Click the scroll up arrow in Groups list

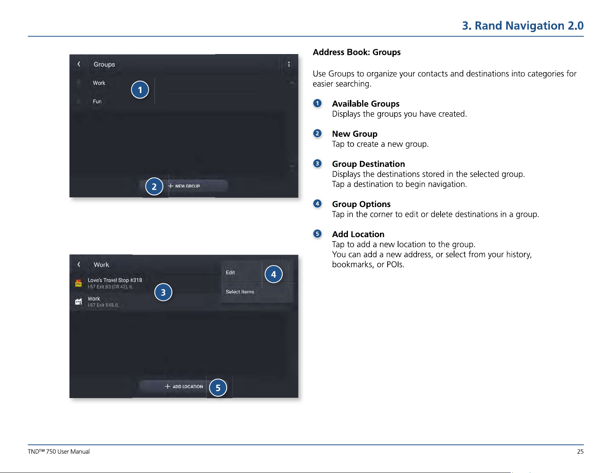292,83
